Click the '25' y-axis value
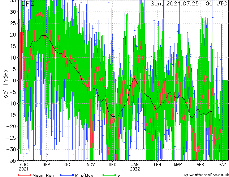The width and height of the screenshot is (229, 177). (13, 23)
